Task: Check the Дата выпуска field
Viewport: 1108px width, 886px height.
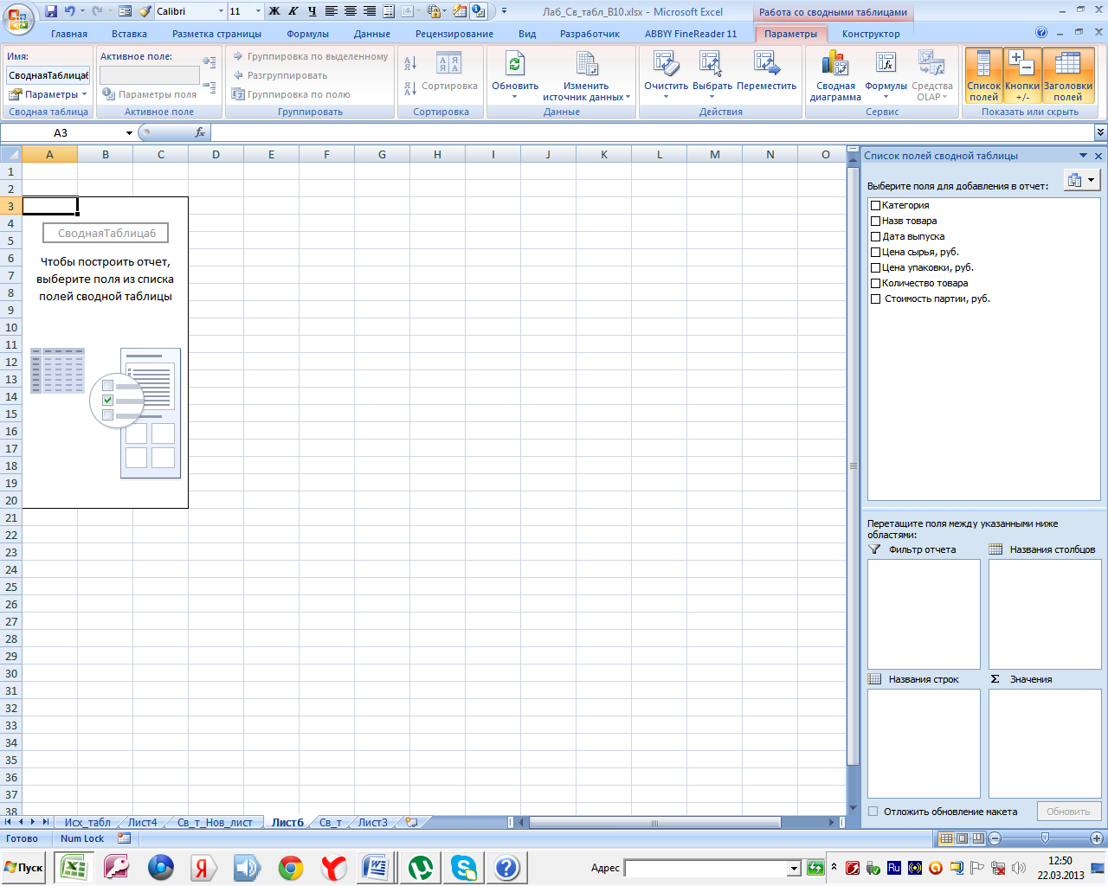Action: pos(876,237)
